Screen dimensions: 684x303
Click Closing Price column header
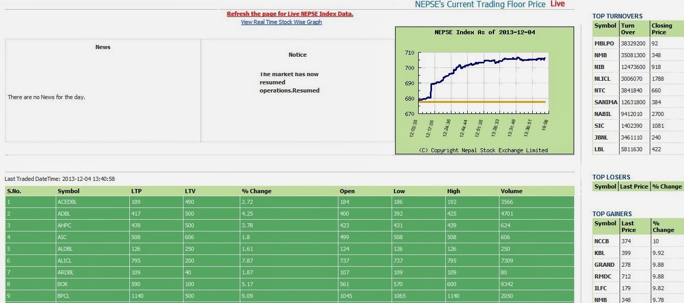662,29
